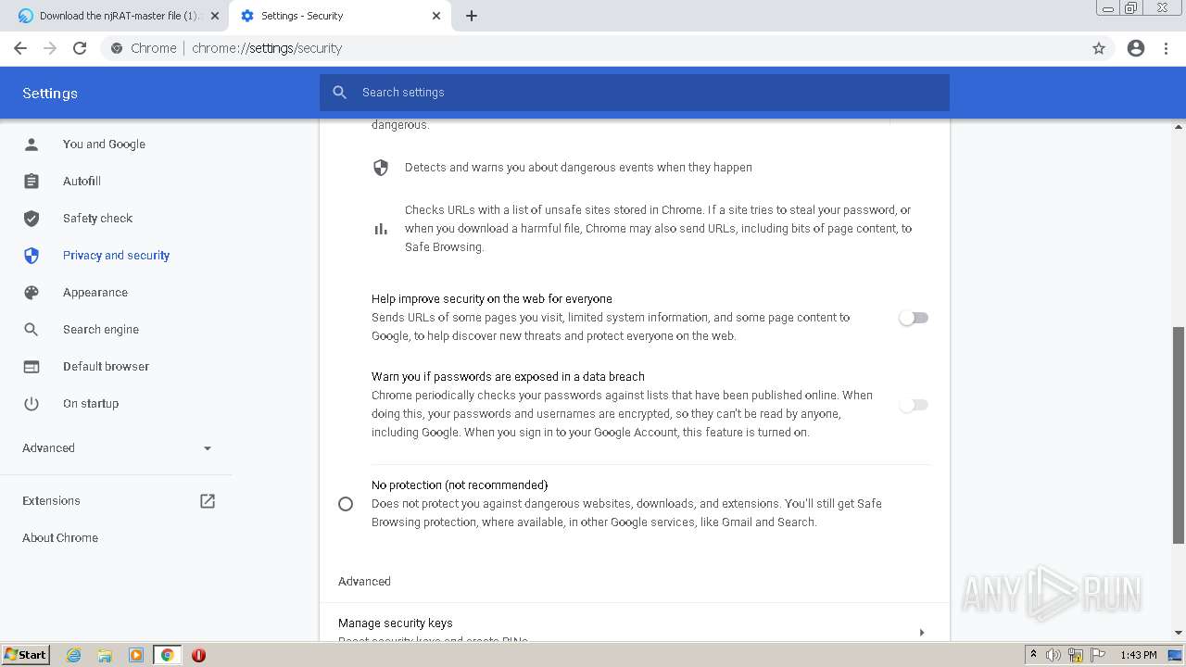Click the Extensions link in sidebar
This screenshot has height=667, width=1186.
pyautogui.click(x=51, y=500)
